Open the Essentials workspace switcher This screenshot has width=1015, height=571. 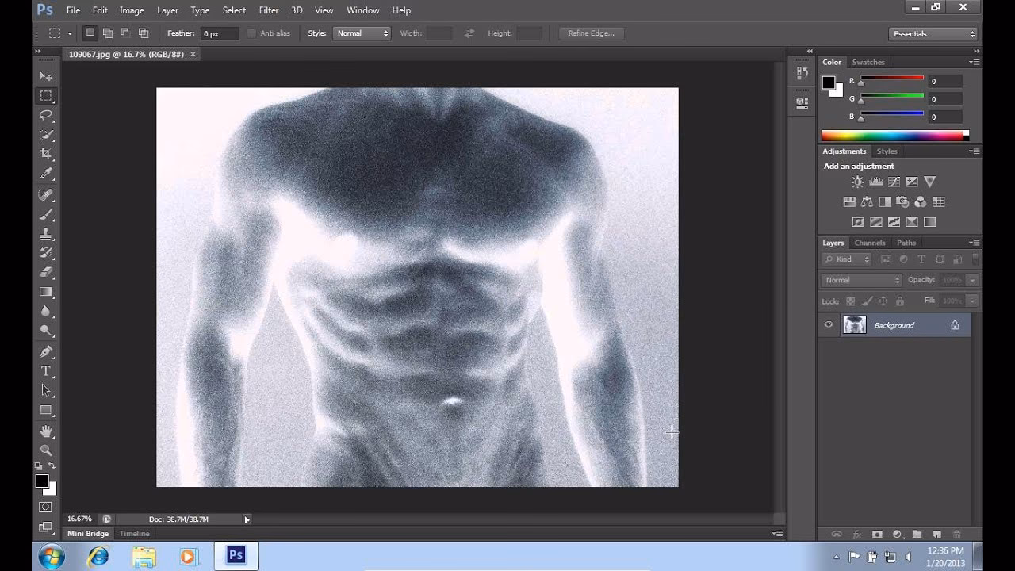point(933,33)
